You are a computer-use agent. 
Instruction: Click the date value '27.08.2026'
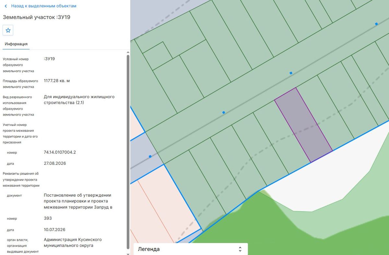(55, 163)
